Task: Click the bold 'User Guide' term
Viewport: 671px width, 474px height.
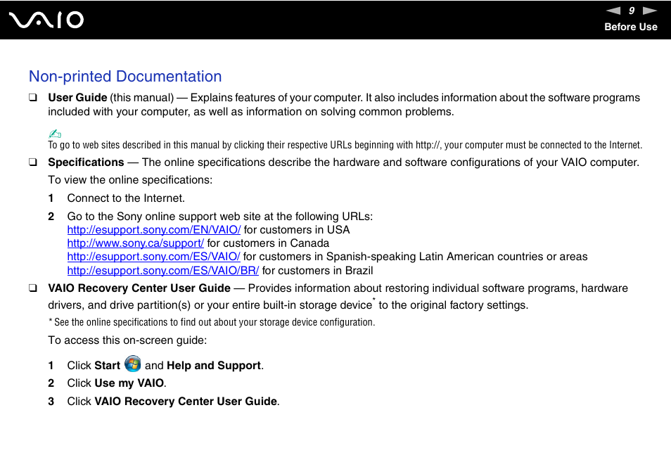Action: (77, 98)
